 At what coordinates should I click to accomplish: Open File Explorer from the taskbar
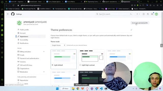(x=73, y=88)
